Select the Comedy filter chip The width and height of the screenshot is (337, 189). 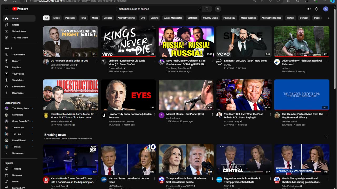click(304, 18)
